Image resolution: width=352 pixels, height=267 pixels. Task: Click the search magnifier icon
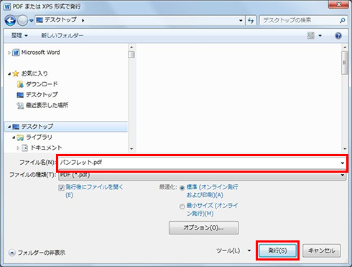[x=343, y=21]
